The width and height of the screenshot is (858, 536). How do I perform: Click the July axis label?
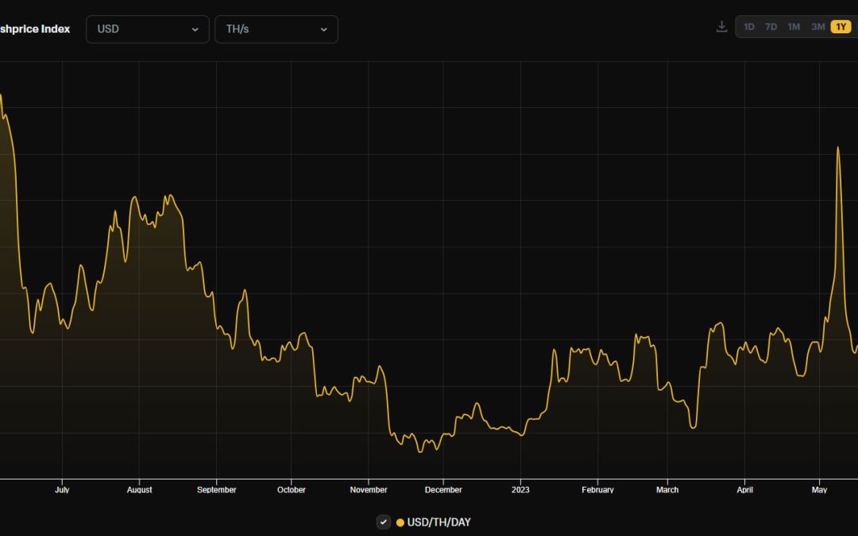click(62, 489)
